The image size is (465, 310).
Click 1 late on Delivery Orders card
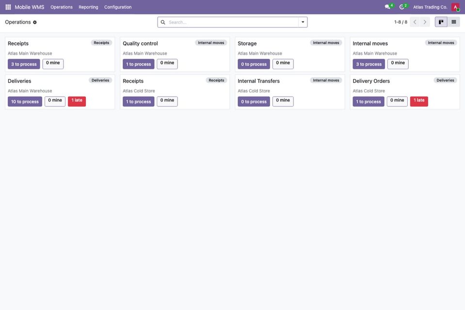[419, 101]
